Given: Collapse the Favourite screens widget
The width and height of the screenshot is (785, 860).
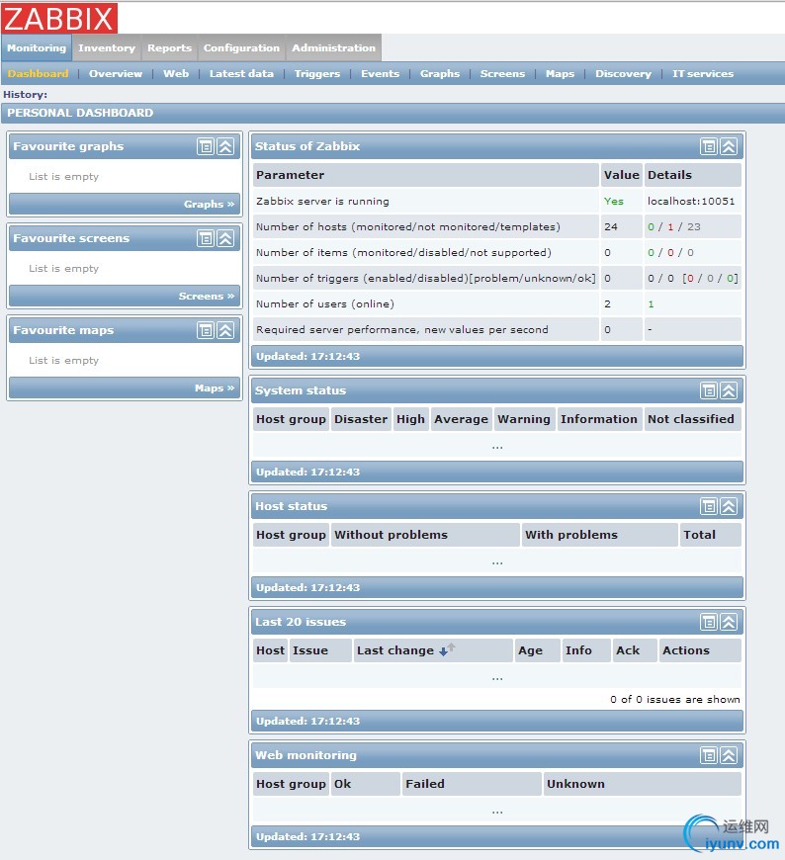Looking at the screenshot, I should pos(226,238).
